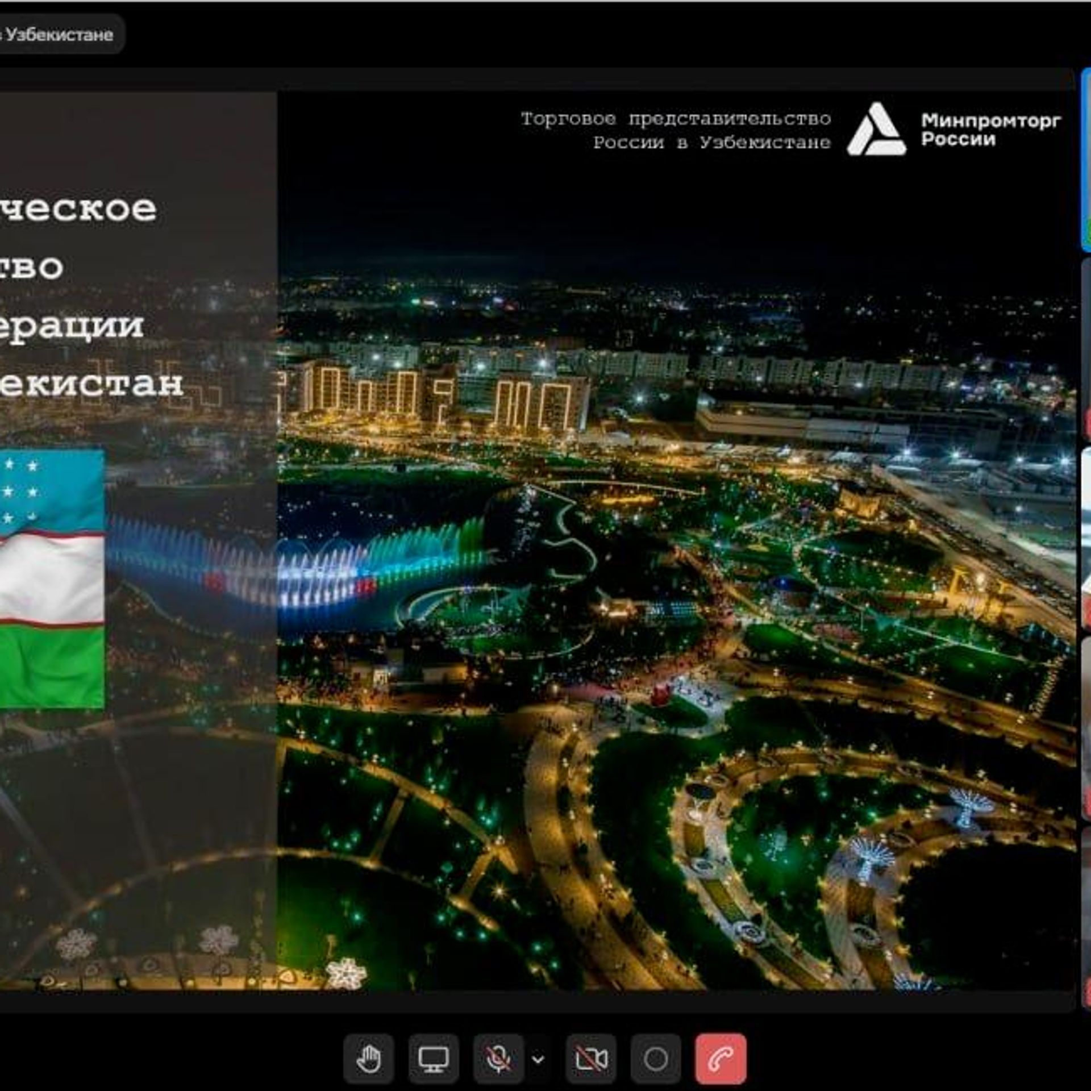
Task: Select the blue-outlined active speaker thumbnail
Action: (x=1086, y=160)
